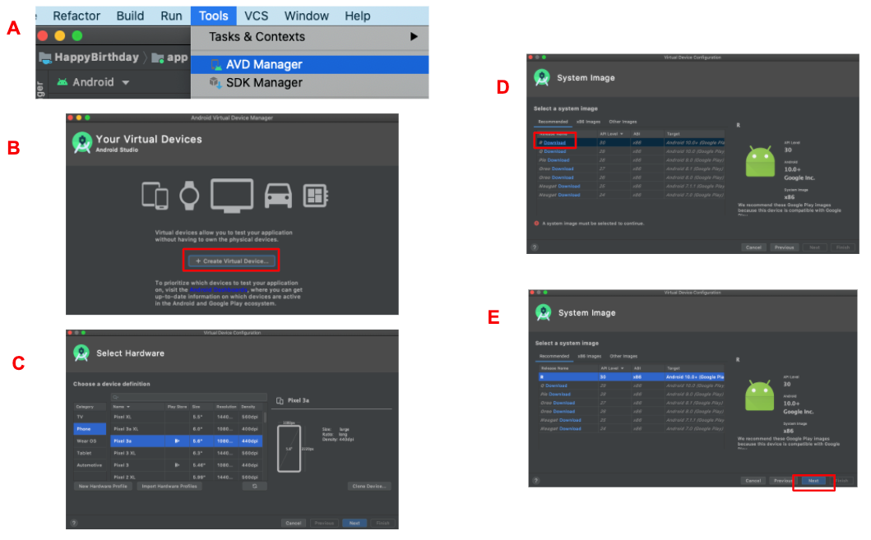This screenshot has height=540, width=871.
Task: Sort devices by the Name column arrow
Action: pos(128,407)
